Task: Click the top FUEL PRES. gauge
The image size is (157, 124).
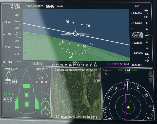Action: pos(43,75)
